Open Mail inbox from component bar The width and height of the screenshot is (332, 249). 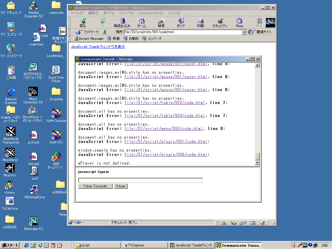(x=233, y=223)
